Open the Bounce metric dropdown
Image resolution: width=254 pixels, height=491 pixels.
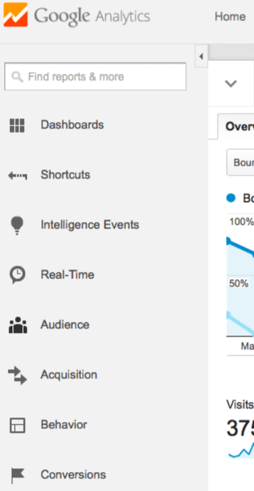tap(240, 163)
